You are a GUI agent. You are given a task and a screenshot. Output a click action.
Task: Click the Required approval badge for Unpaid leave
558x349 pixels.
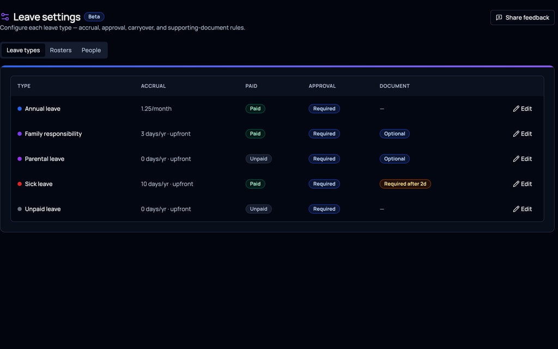(324, 209)
